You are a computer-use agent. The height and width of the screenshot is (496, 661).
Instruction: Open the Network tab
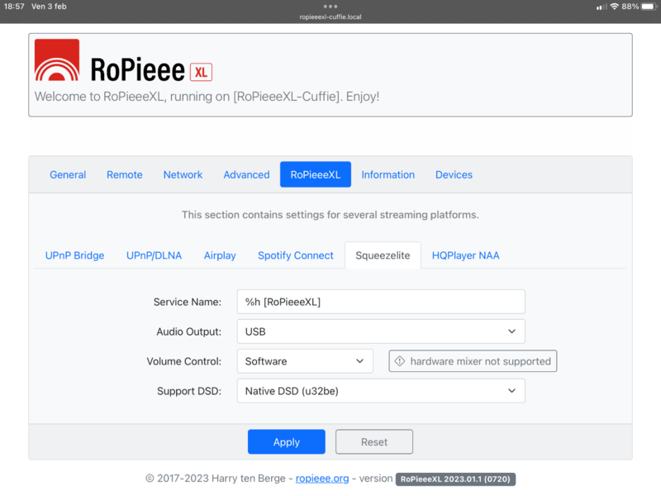(x=183, y=174)
